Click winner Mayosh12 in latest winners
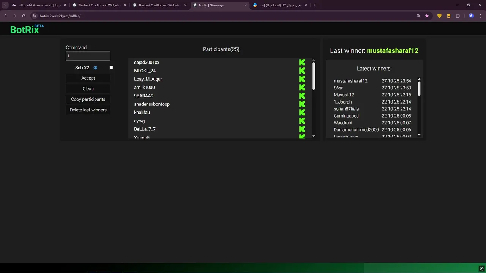The image size is (486, 273). click(x=344, y=95)
